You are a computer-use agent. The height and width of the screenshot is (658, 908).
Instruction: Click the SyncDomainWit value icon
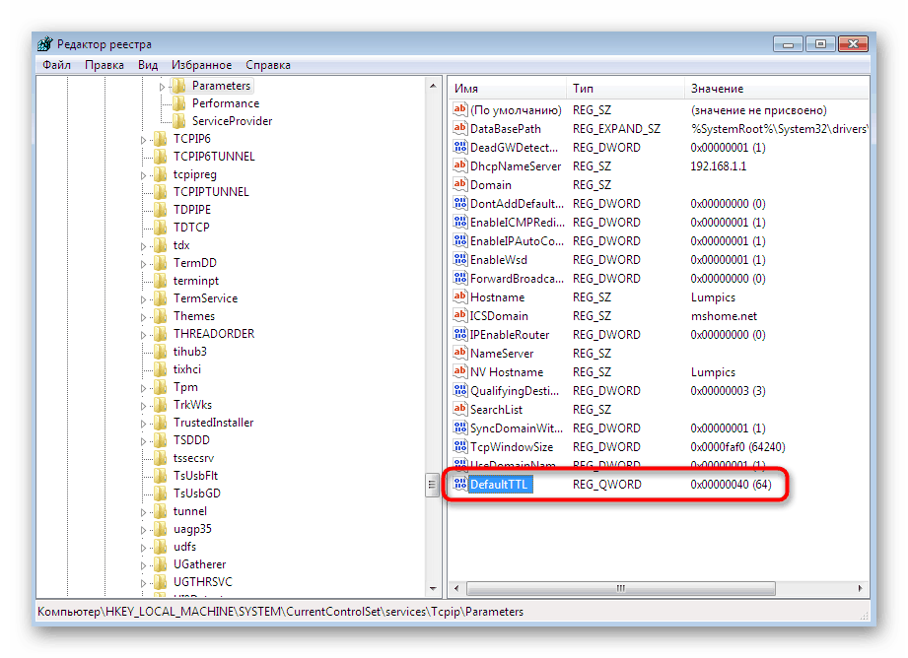click(459, 428)
